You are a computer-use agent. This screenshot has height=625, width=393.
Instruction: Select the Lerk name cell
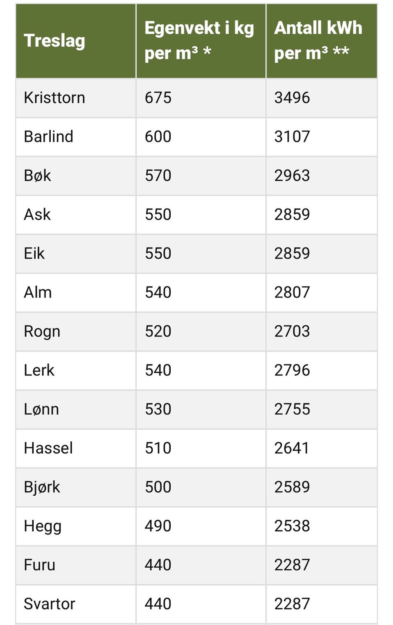39,370
